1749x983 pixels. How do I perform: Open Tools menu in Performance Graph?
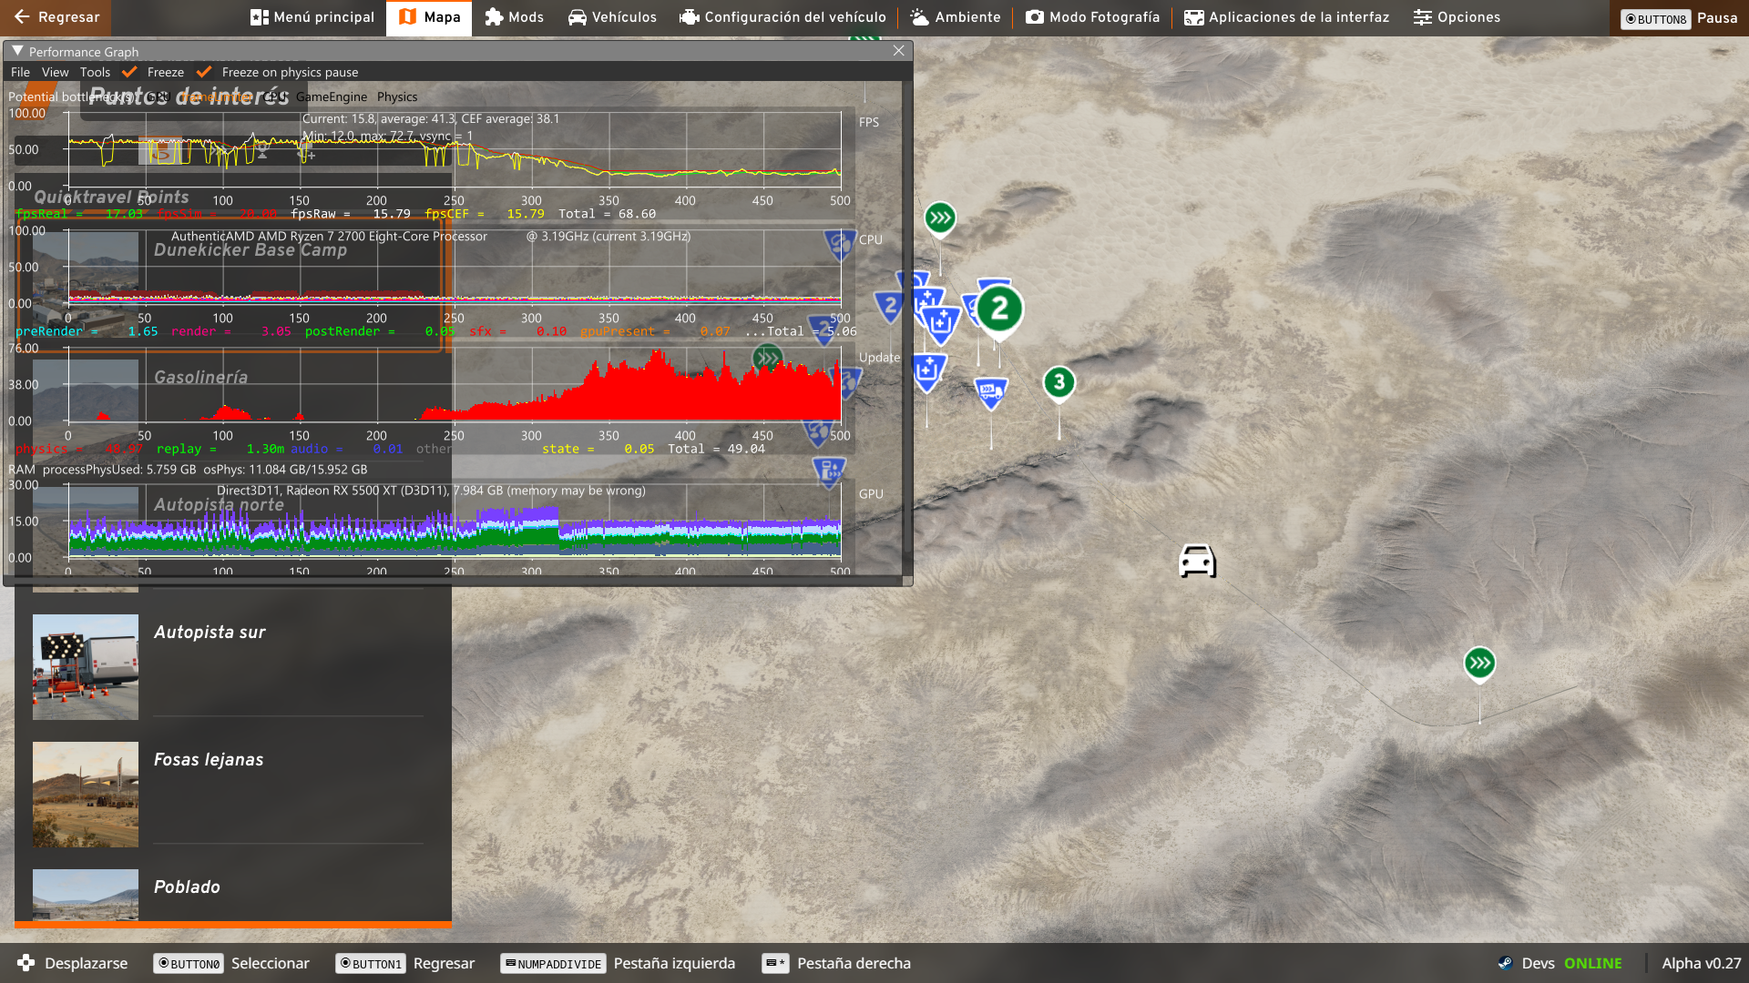95,72
